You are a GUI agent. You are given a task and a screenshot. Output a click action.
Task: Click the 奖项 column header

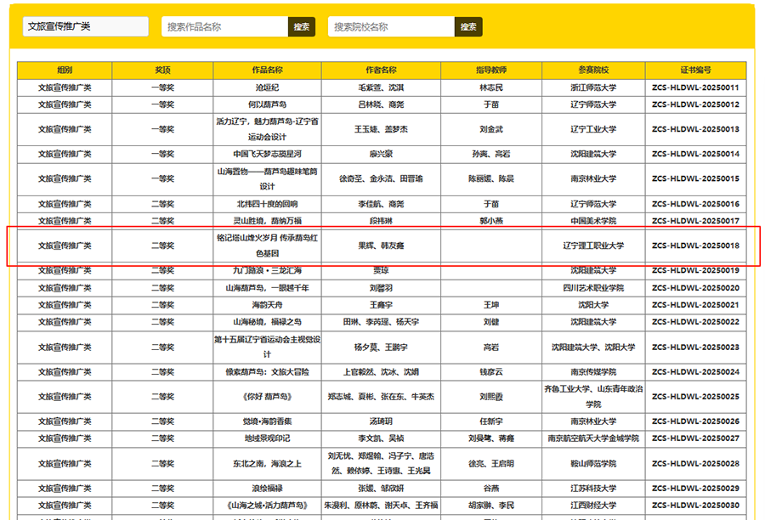click(162, 71)
